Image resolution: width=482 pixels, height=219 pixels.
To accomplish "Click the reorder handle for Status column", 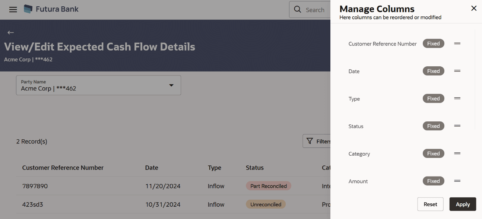I will pos(457,126).
